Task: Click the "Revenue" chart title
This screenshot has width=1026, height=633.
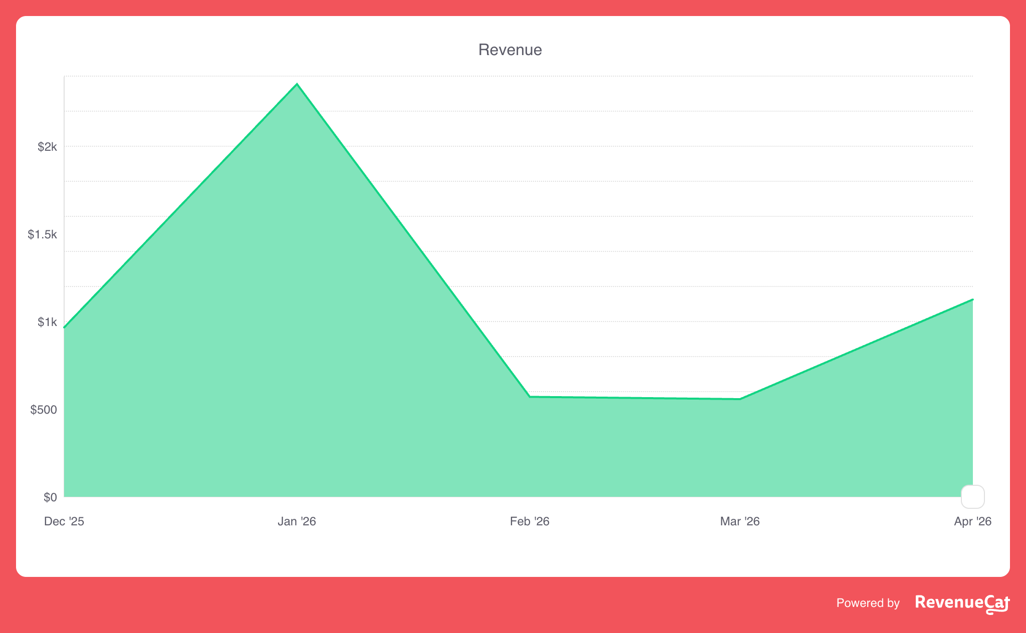Action: tap(510, 50)
